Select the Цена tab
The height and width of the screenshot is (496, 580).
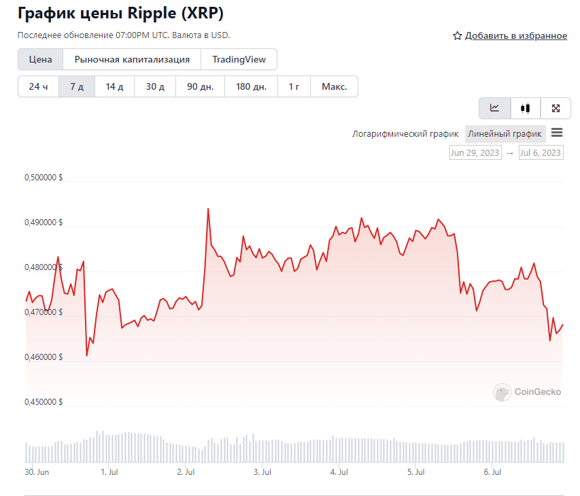(40, 59)
